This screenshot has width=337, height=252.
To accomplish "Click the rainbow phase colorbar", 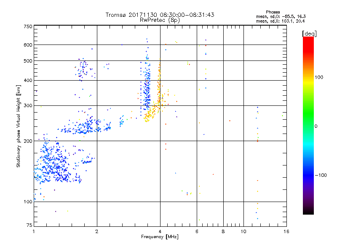I will 308,125.
